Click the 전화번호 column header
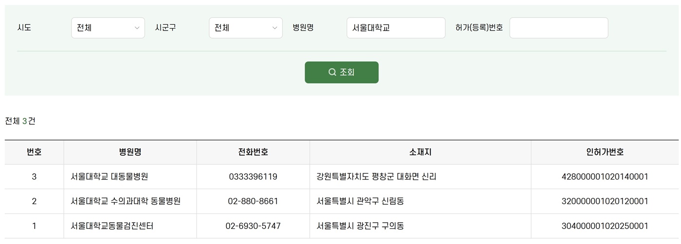 tap(253, 152)
